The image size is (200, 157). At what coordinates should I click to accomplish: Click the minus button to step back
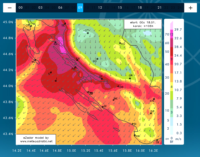coord(9,8)
